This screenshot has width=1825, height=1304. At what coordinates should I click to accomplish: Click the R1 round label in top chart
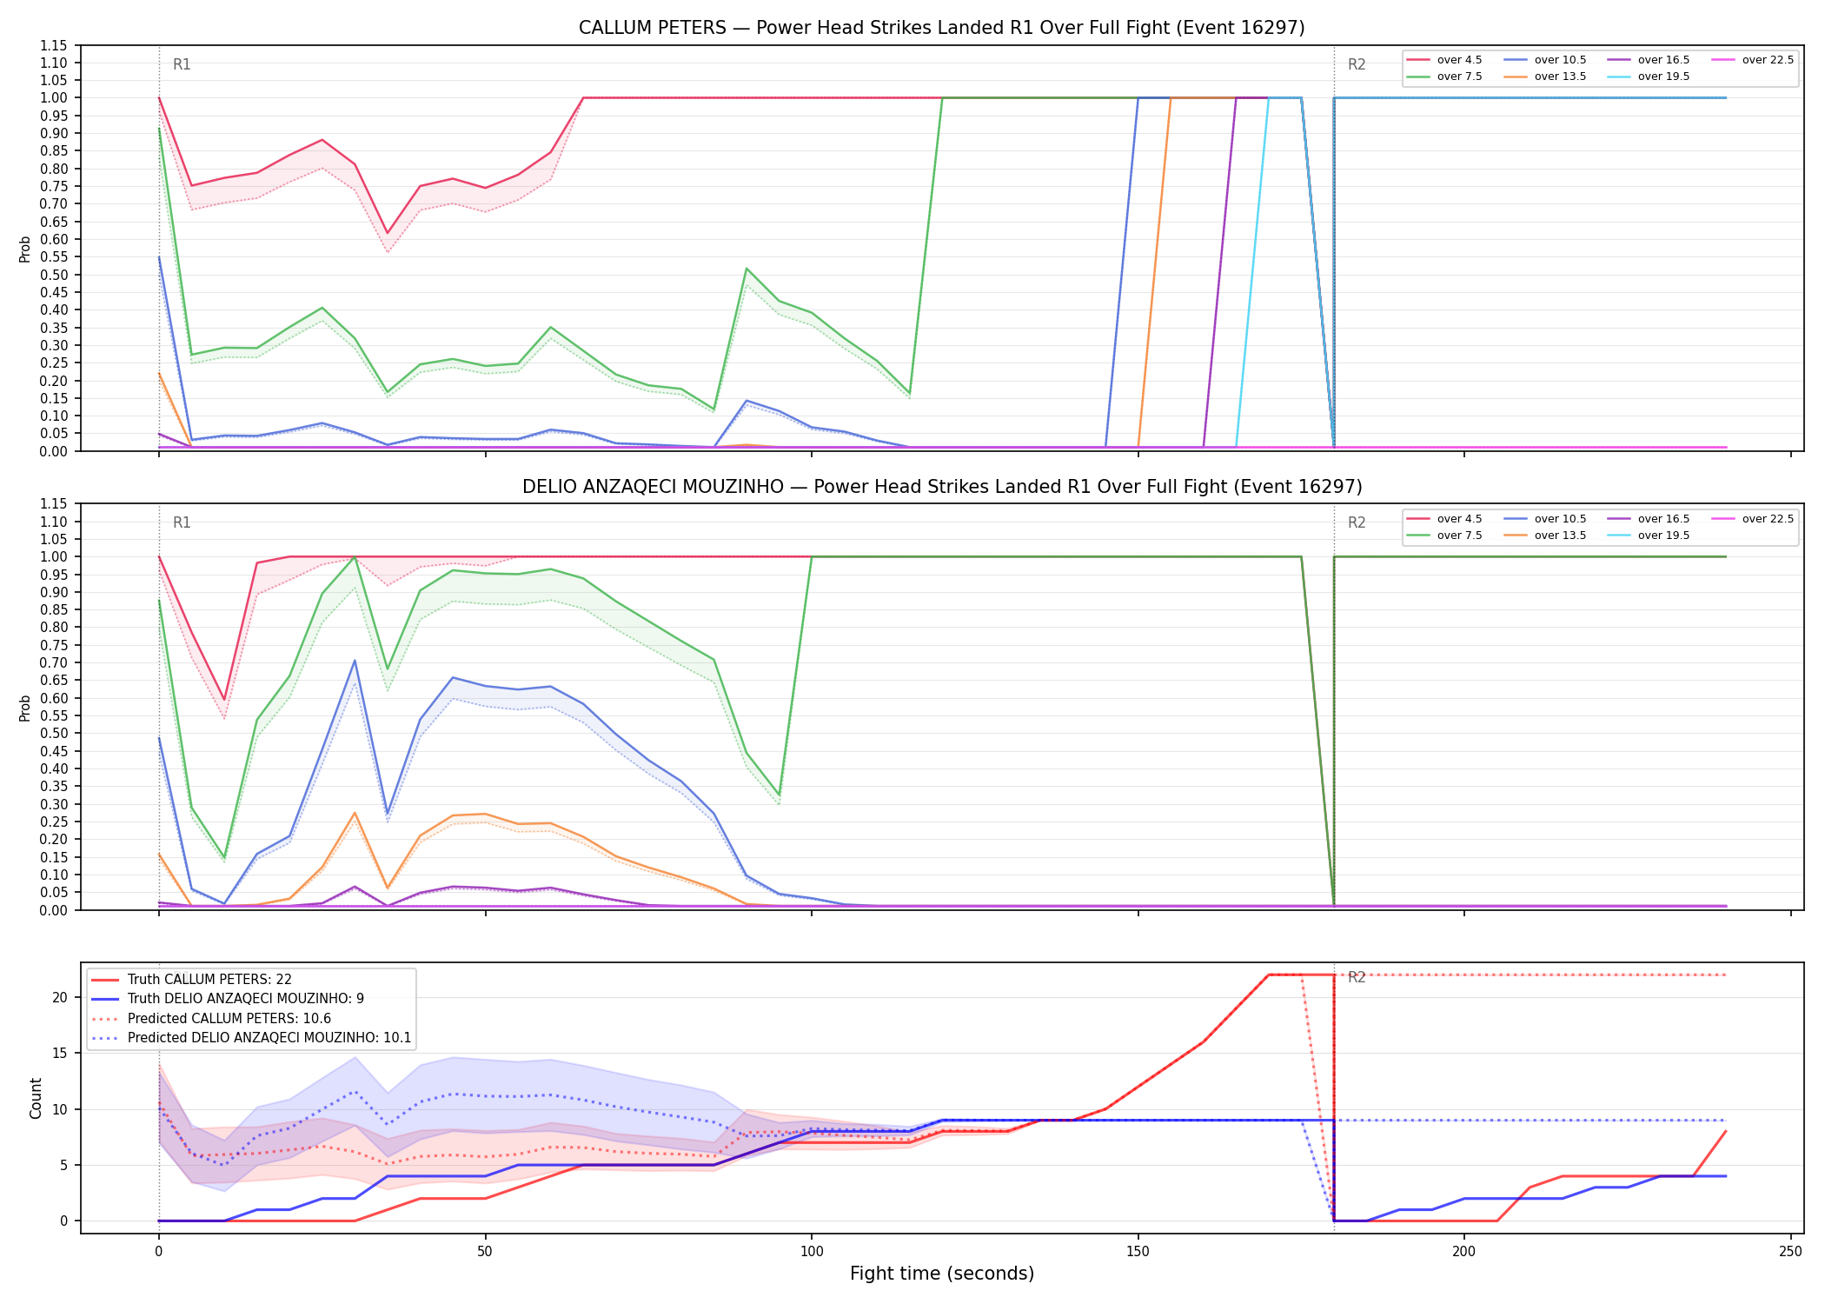(182, 64)
